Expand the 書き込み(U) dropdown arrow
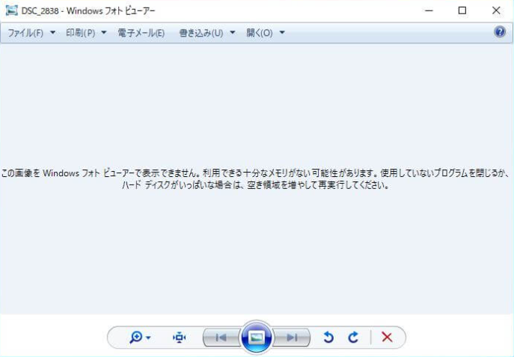Screen dimensions: 514x357 point(233,33)
